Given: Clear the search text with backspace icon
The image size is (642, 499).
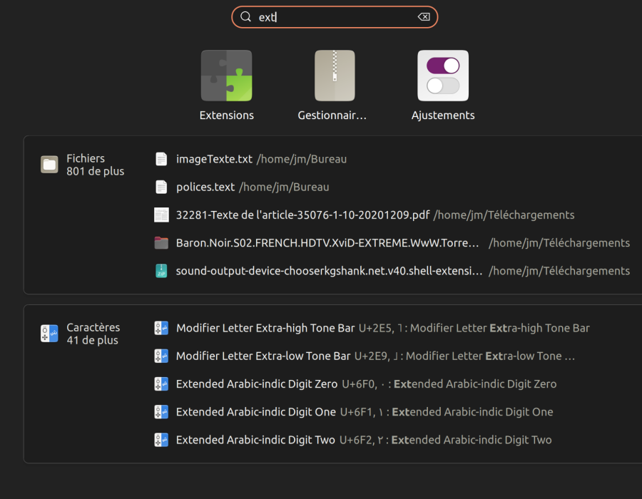Looking at the screenshot, I should pyautogui.click(x=424, y=17).
